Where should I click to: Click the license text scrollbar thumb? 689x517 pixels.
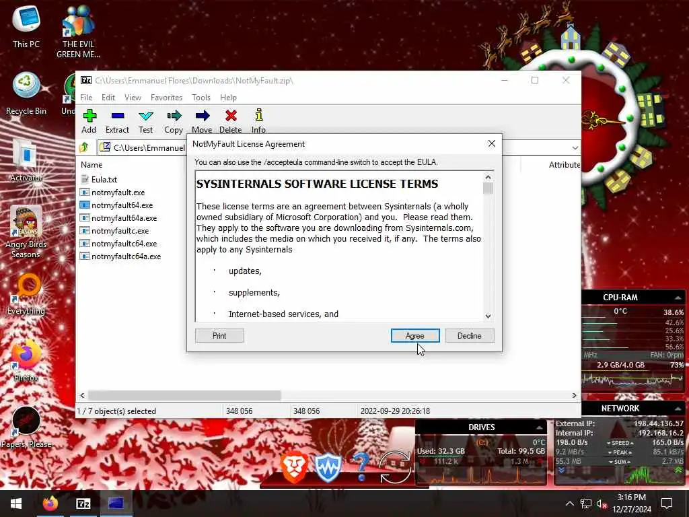pyautogui.click(x=488, y=188)
